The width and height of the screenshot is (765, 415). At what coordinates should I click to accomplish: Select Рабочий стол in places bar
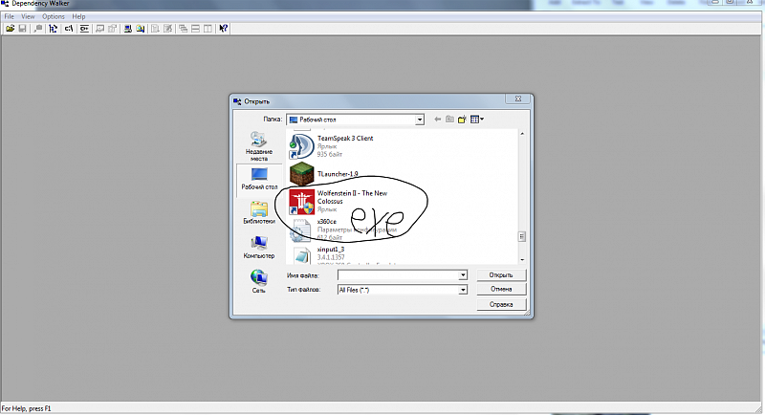point(259,180)
